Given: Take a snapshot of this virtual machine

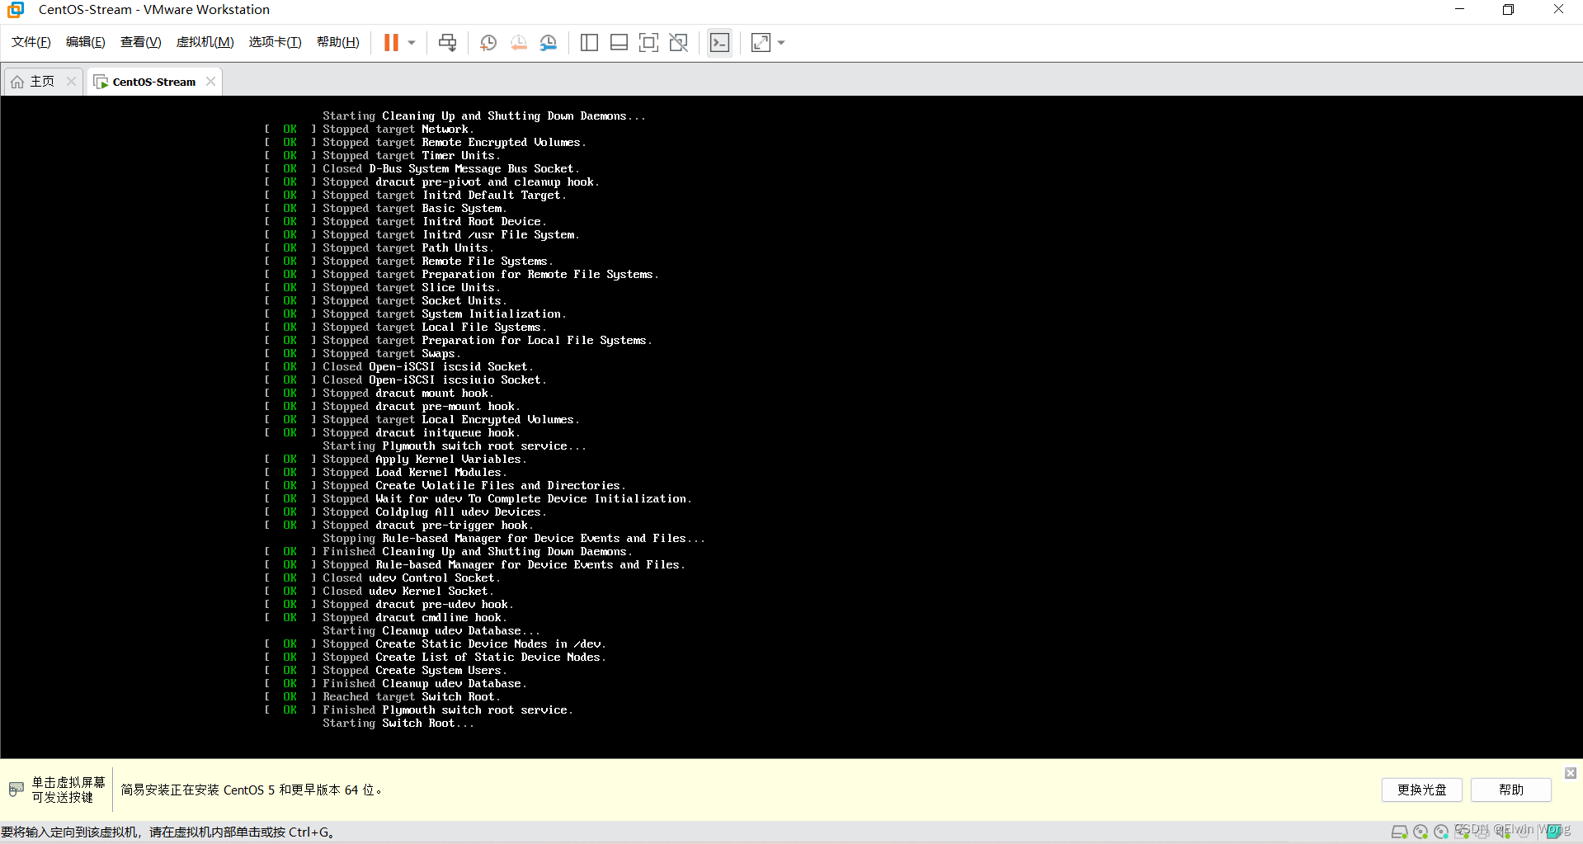Looking at the screenshot, I should (x=488, y=42).
